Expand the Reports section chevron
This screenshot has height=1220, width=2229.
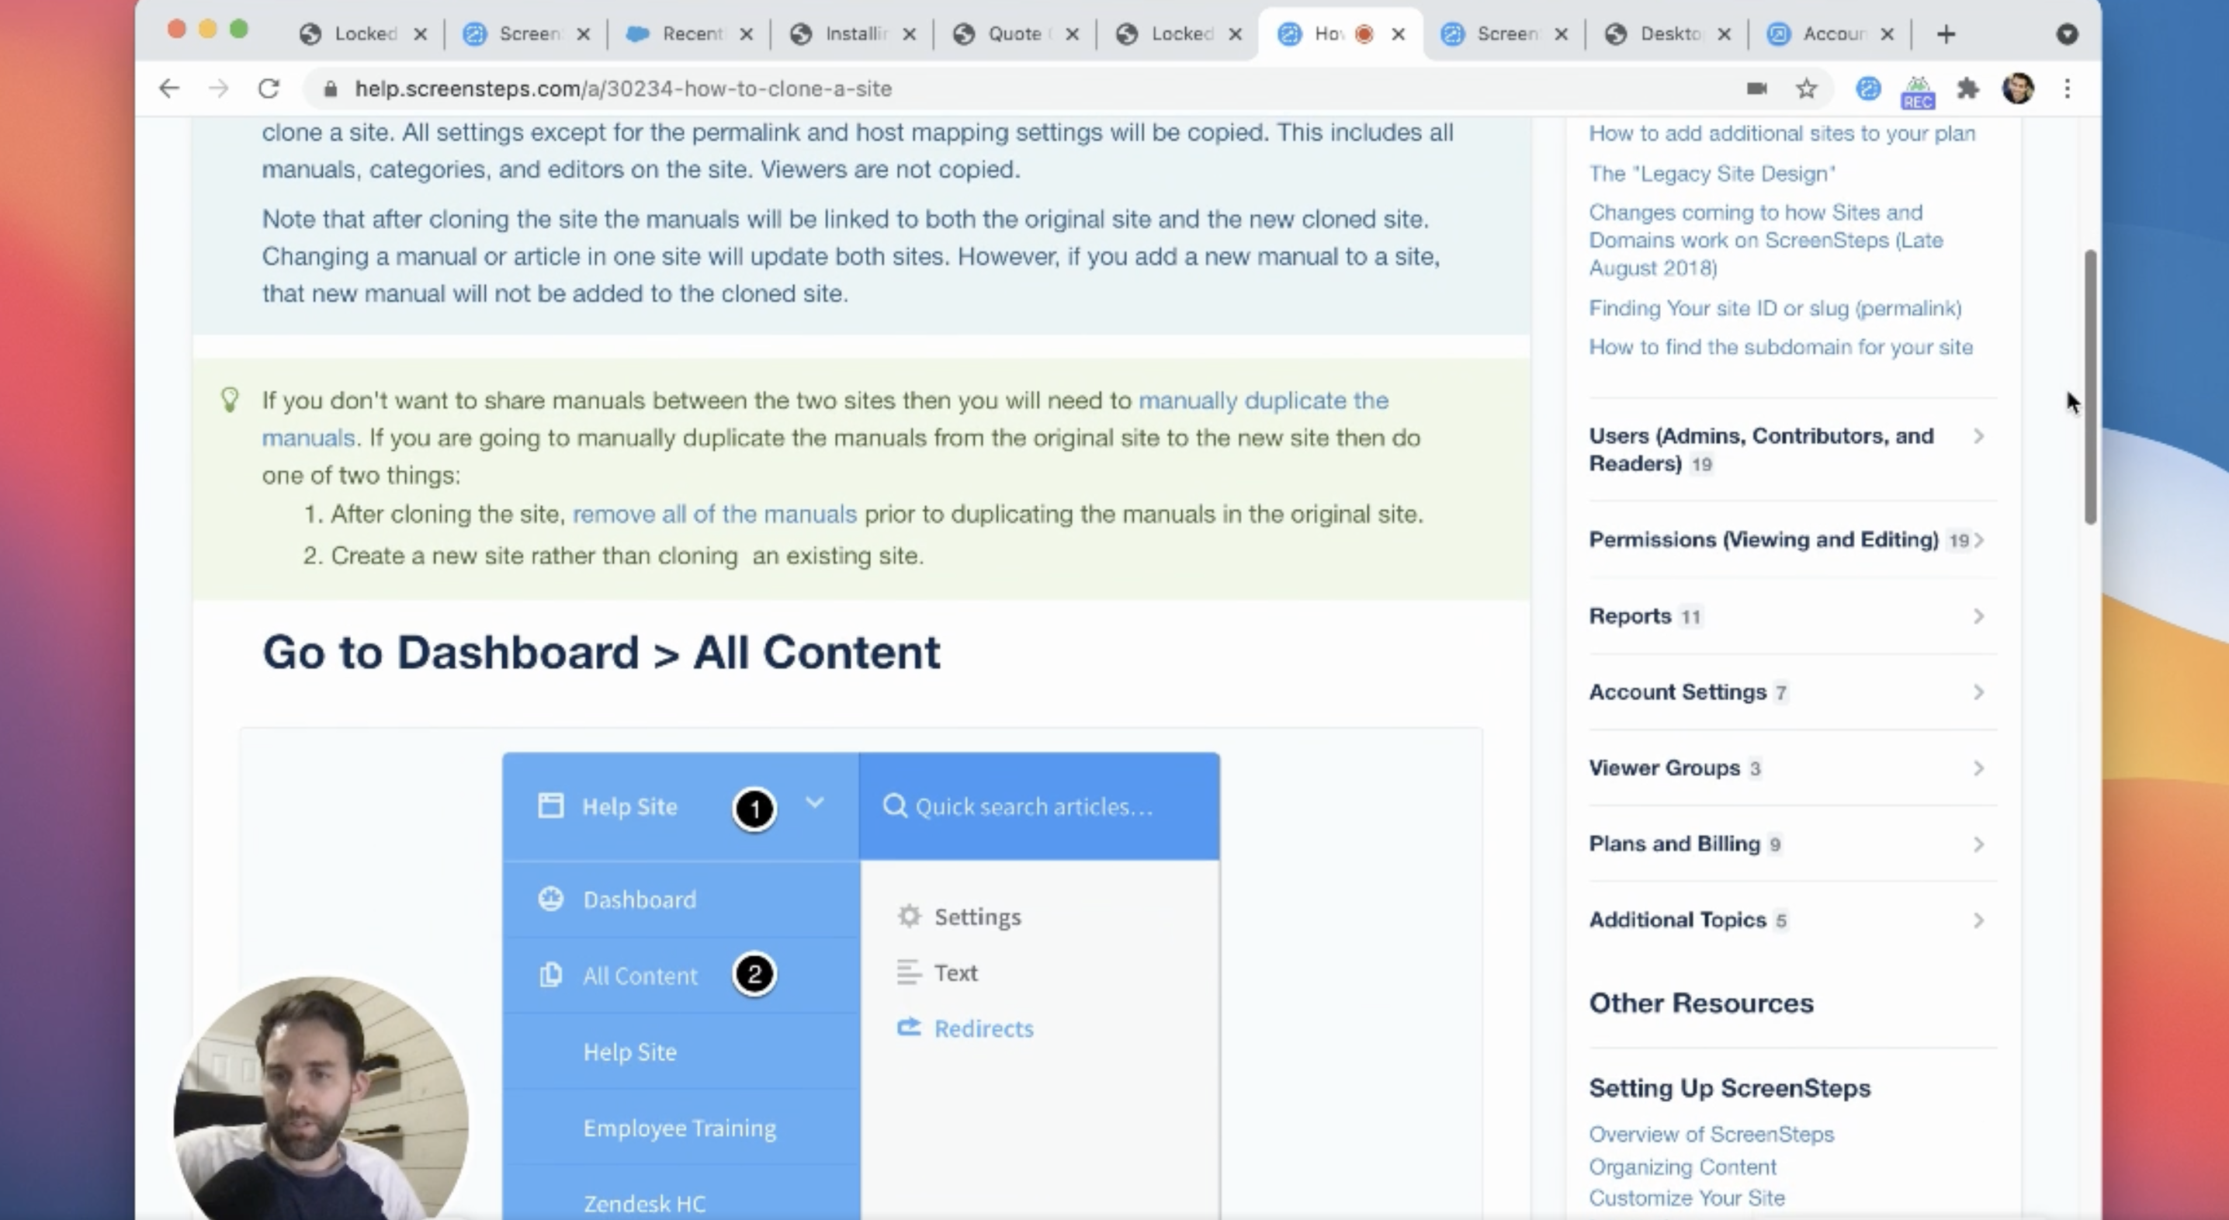coord(1978,616)
